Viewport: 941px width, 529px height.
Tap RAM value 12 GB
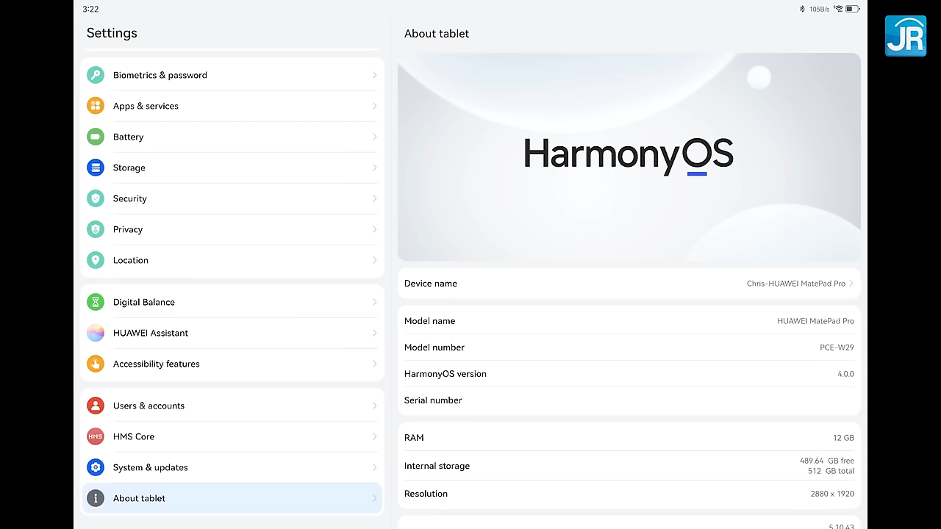[843, 438]
